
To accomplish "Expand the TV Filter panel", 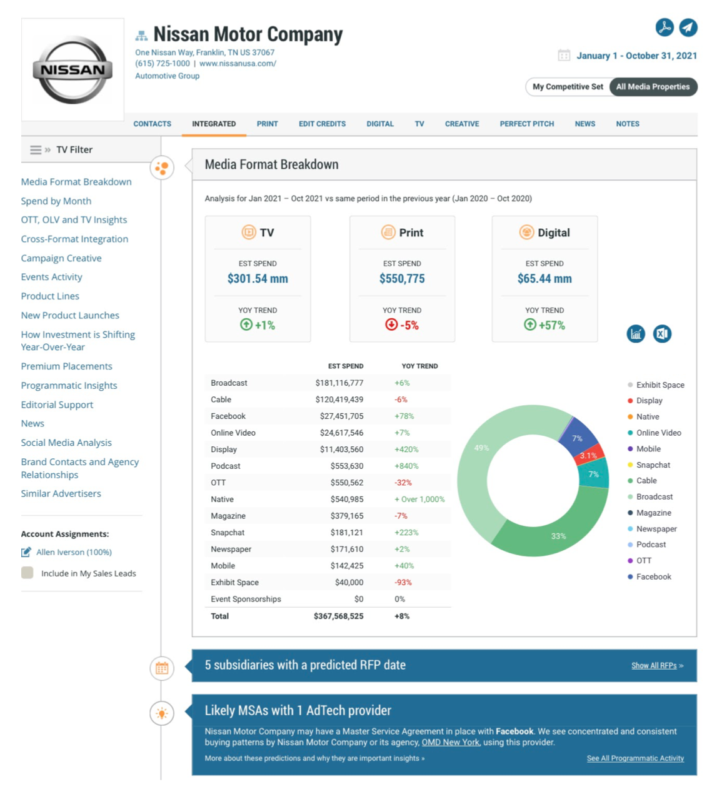I will tap(48, 150).
